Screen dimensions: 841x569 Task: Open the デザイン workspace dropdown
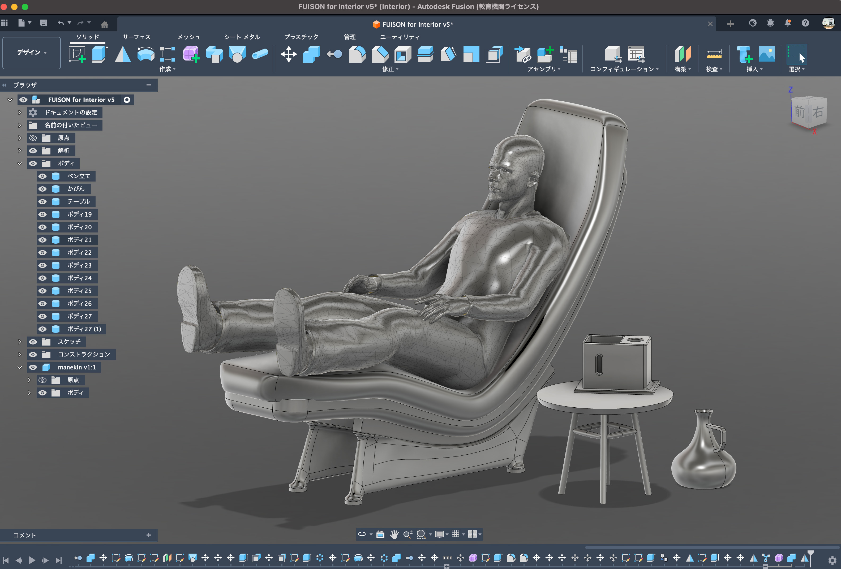[x=32, y=53]
